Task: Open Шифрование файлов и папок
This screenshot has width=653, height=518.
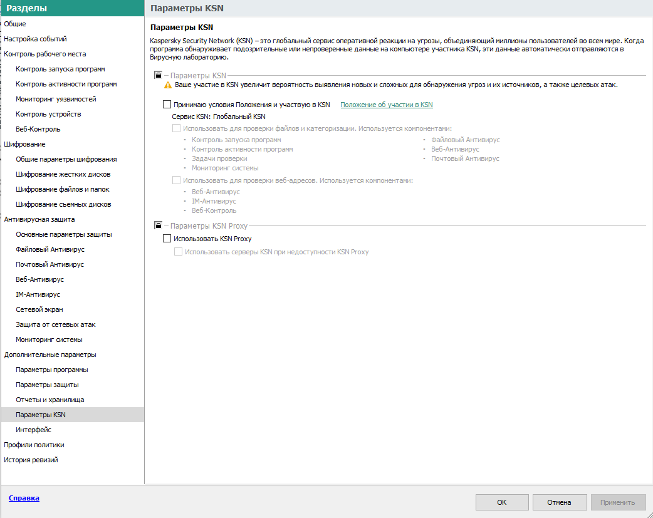Action: coord(73,189)
